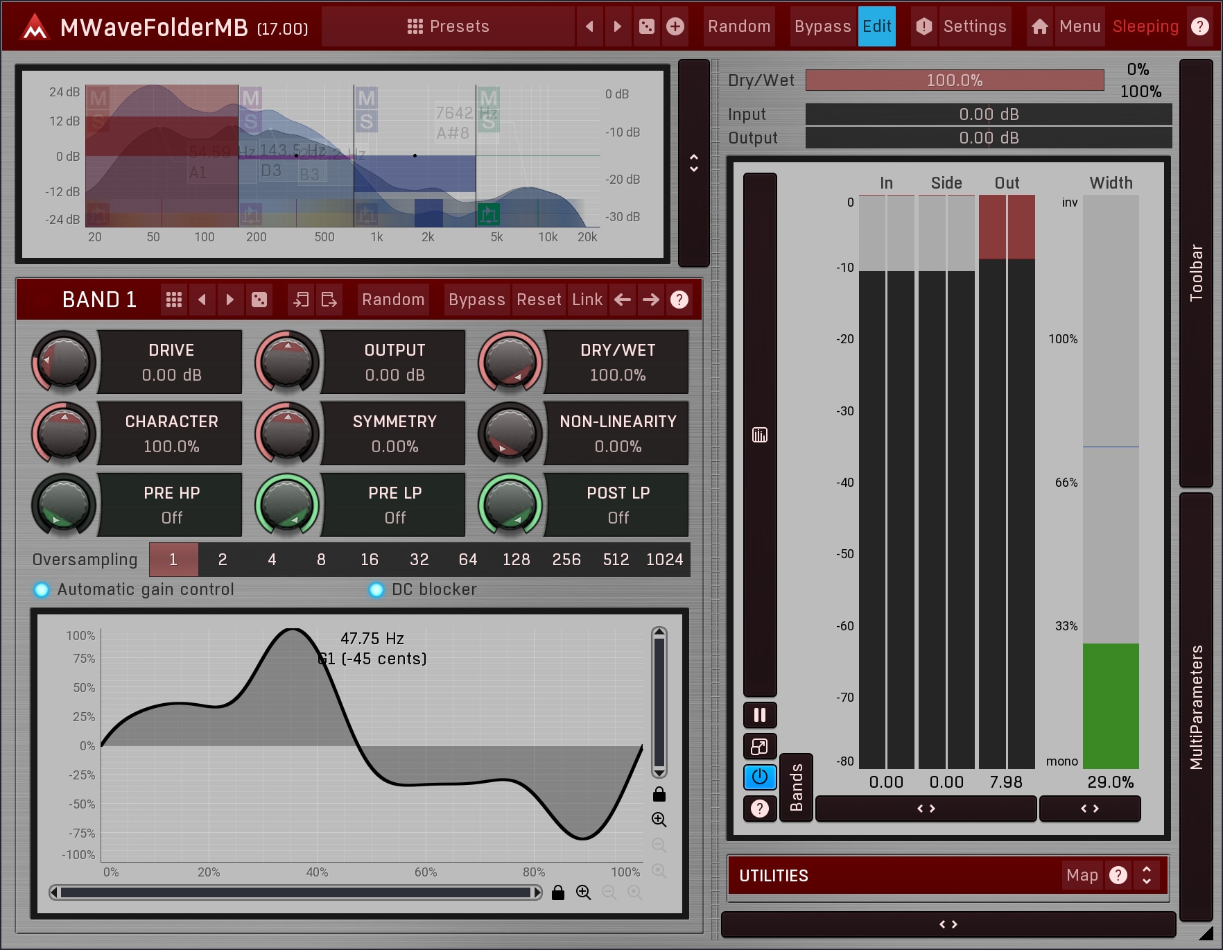This screenshot has width=1223, height=950.
Task: Click the Band 1 paste icon
Action: coord(329,300)
